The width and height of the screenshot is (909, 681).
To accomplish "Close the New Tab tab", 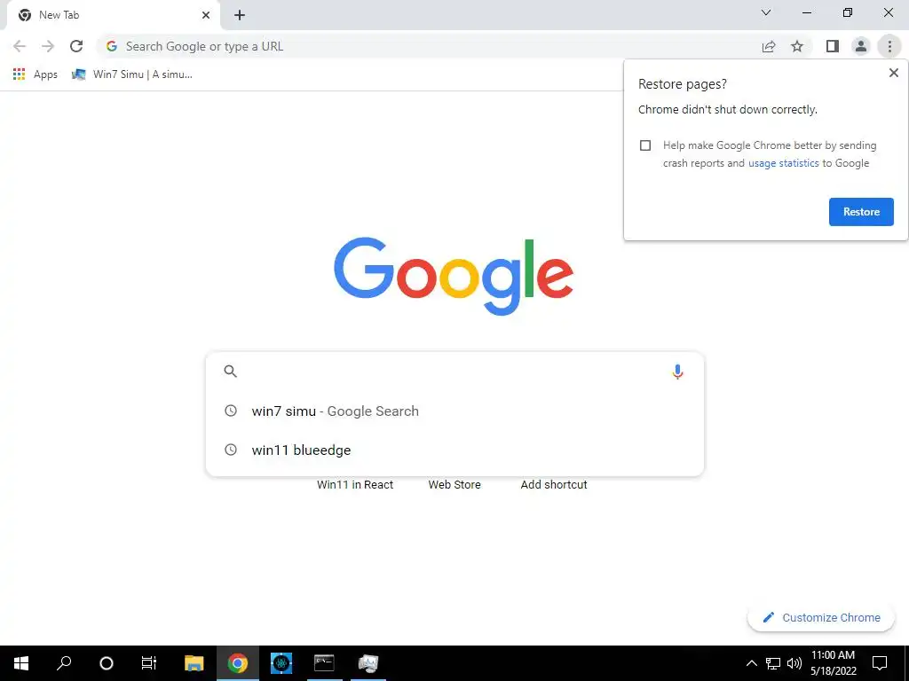I will 206,15.
